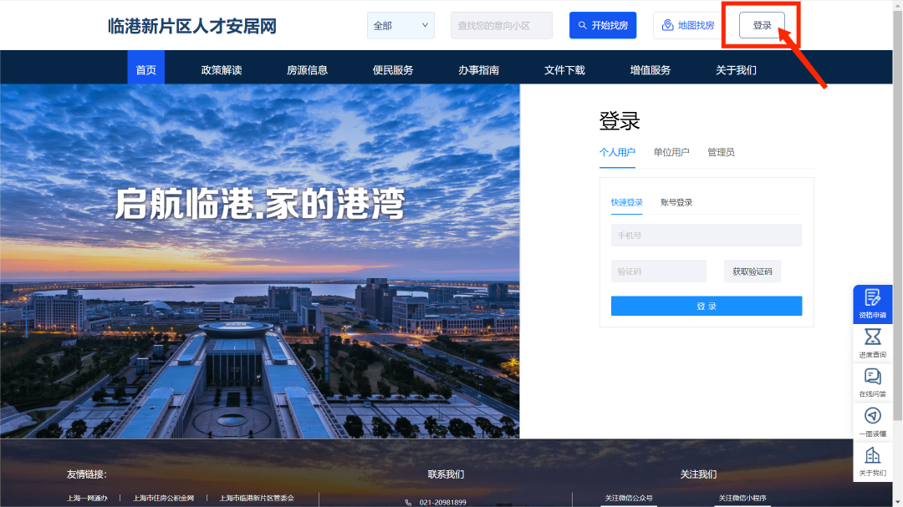Select the 个人用户 tab

617,153
